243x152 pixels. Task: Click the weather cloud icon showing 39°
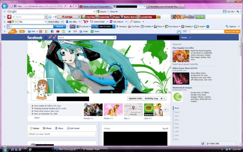coord(179,32)
